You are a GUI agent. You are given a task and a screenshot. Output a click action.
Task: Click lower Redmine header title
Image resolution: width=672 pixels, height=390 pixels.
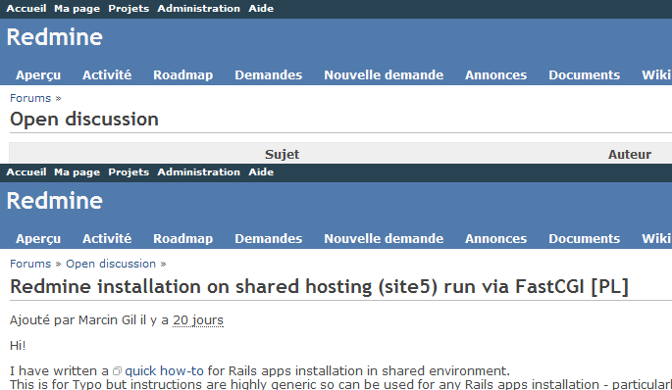tap(54, 201)
